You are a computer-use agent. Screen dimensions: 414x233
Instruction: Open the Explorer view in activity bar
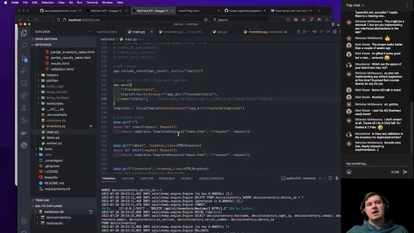24,33
